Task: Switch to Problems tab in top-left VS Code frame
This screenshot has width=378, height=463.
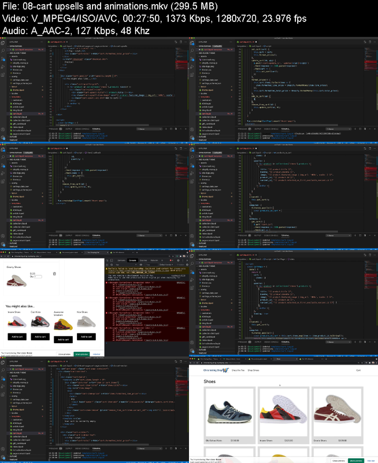Action: click(x=53, y=129)
